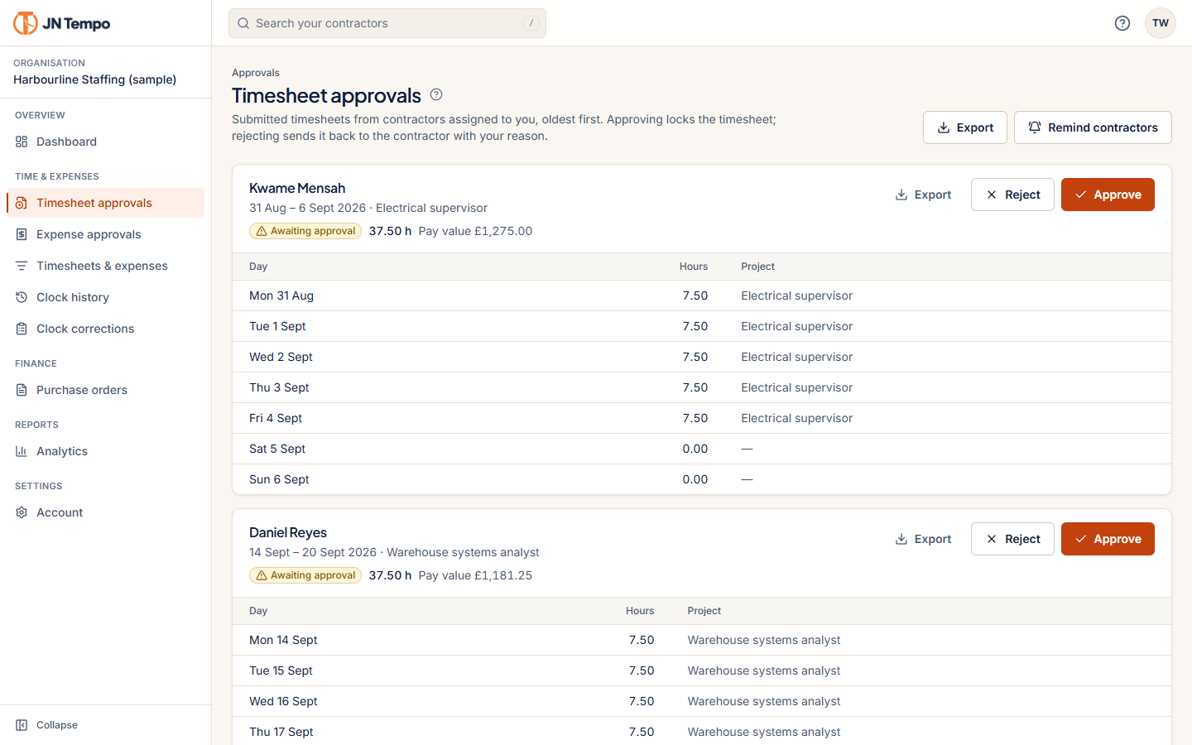Image resolution: width=1192 pixels, height=745 pixels.
Task: Click the Mon 31 Aug row
Action: coord(702,296)
